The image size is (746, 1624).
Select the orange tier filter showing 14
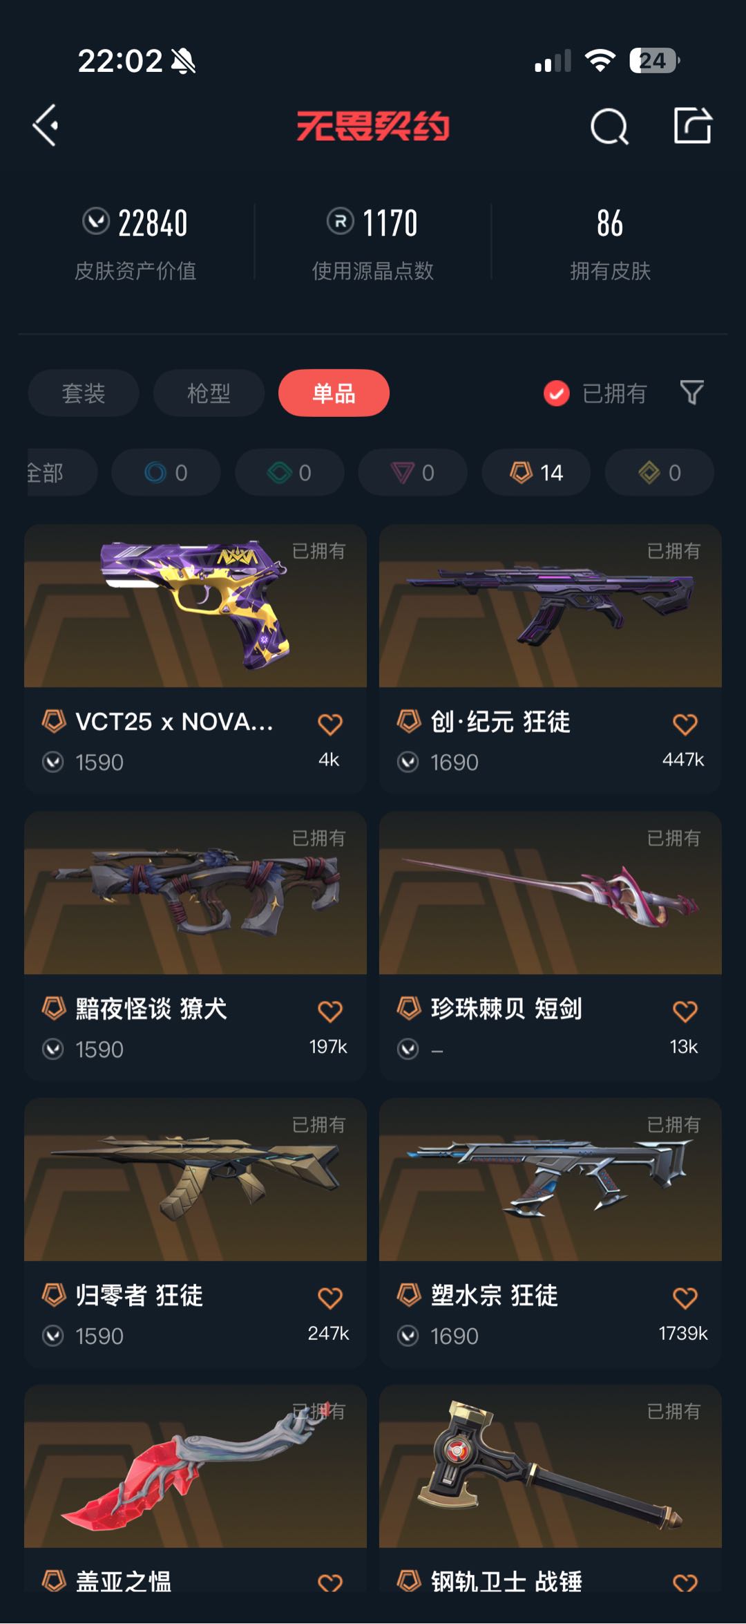click(536, 472)
